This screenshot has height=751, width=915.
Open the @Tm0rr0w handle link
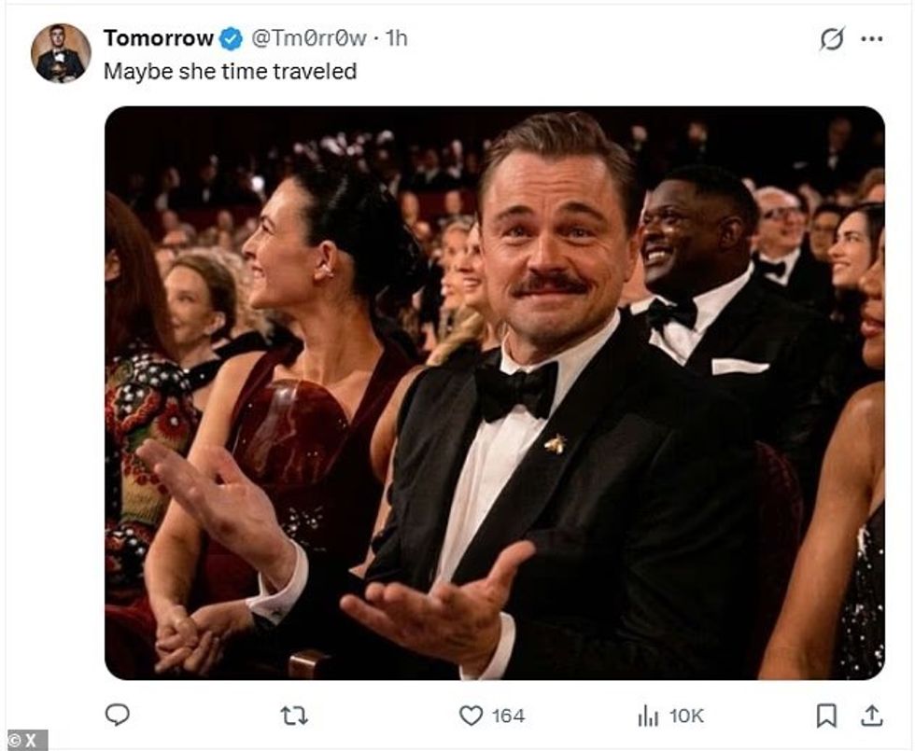pos(307,38)
